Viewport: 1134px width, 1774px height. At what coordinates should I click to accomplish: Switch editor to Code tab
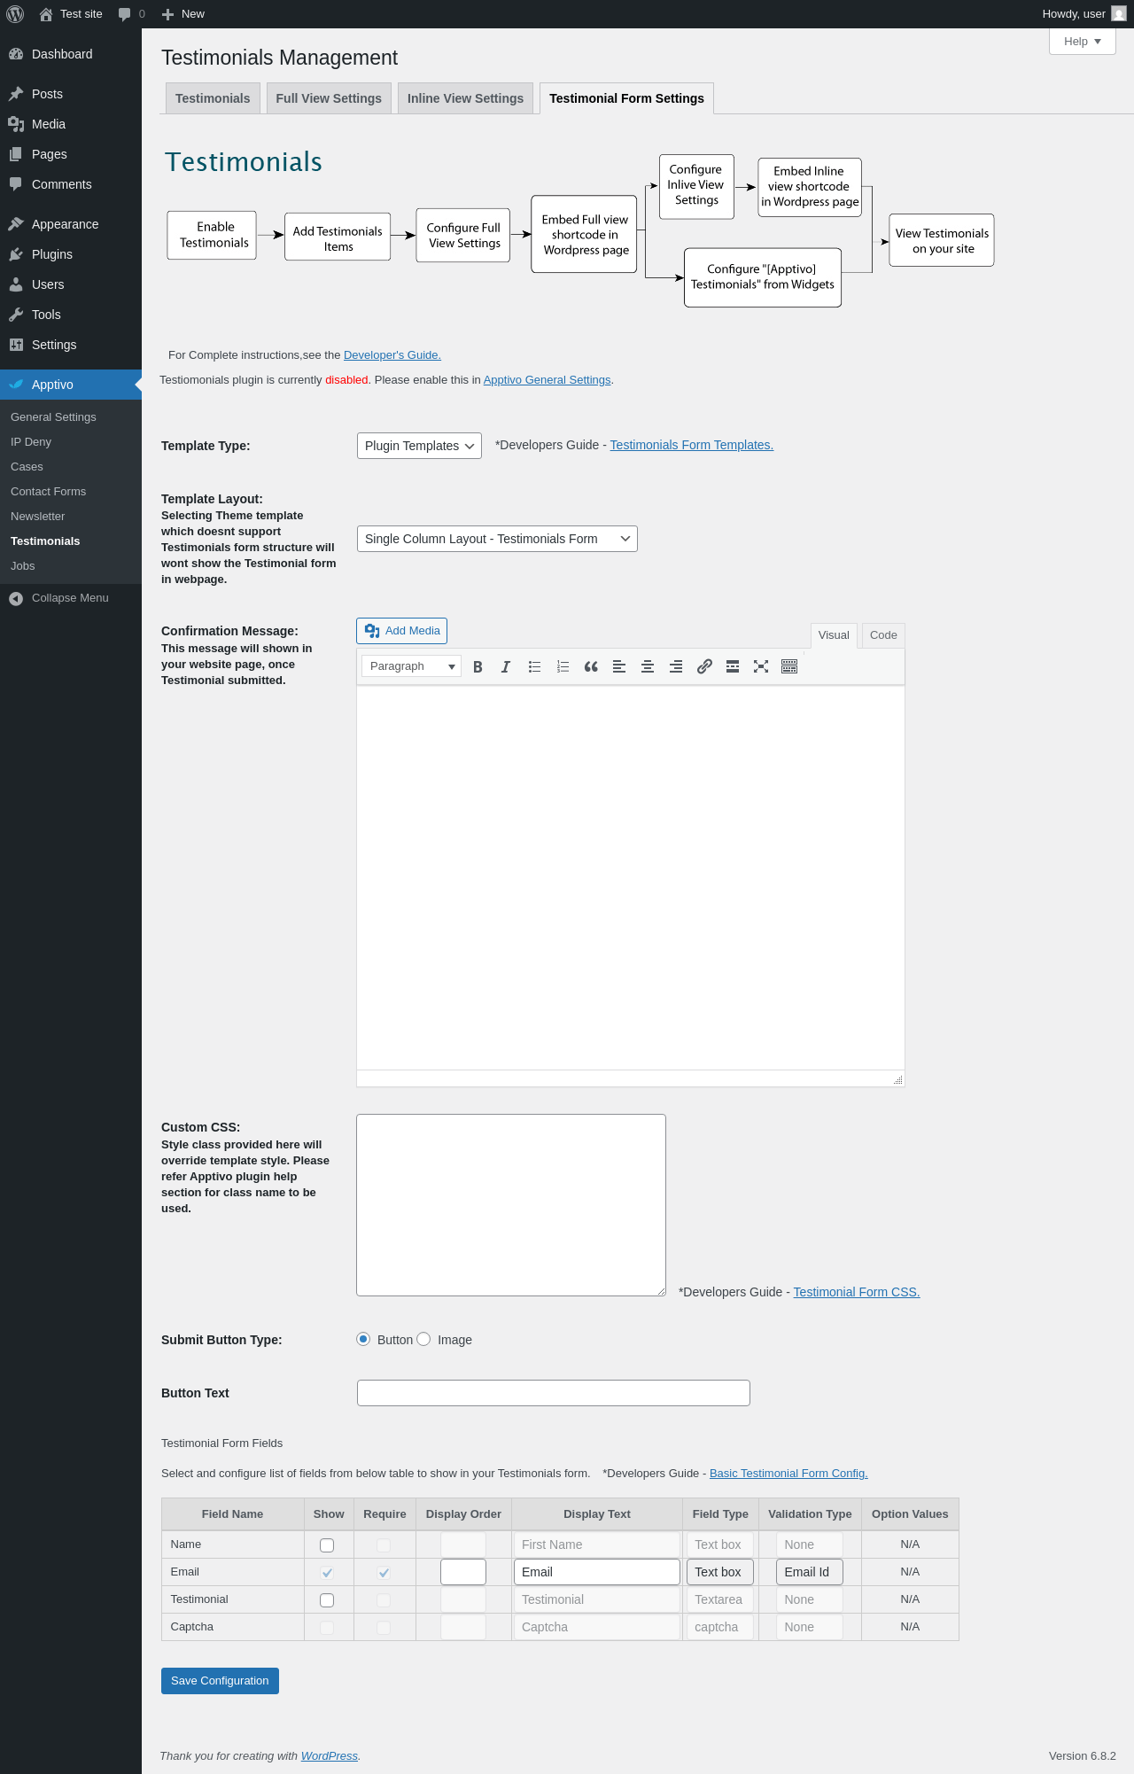[883, 635]
